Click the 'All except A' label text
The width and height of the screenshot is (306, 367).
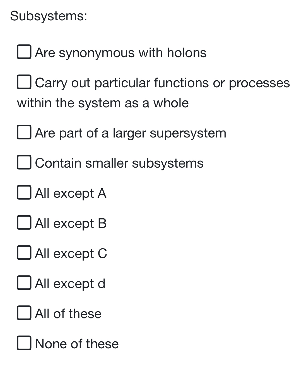tap(71, 194)
